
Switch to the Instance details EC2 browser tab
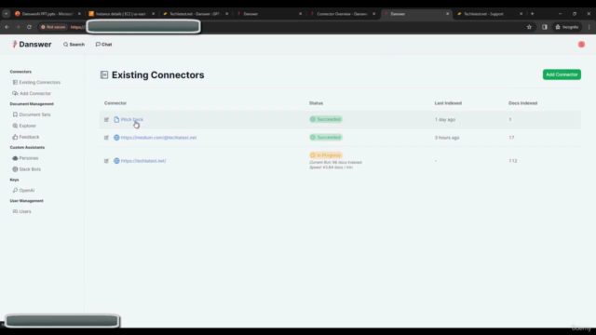121,14
